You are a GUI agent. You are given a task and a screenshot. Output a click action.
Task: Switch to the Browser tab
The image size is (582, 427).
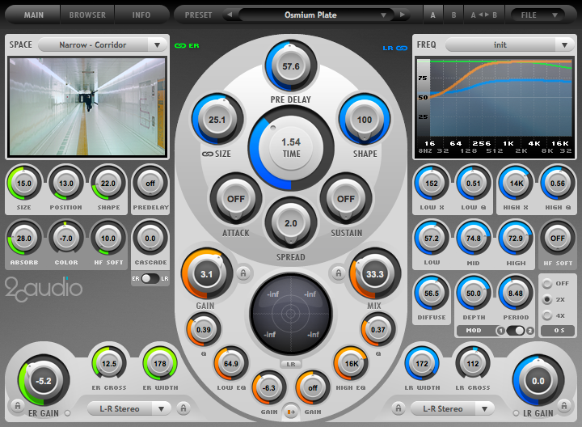(87, 15)
